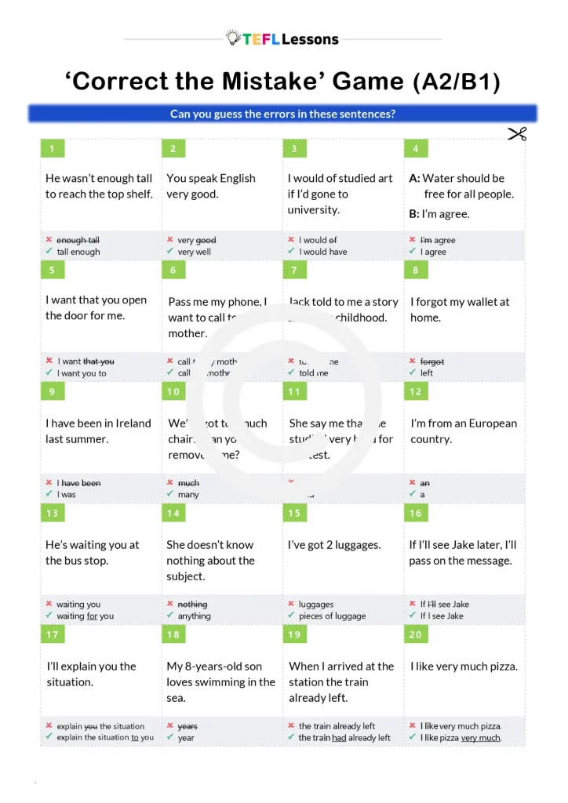Click the 'I've got 2 luggages.' sentence
Screen dimensions: 568x803
click(x=334, y=545)
